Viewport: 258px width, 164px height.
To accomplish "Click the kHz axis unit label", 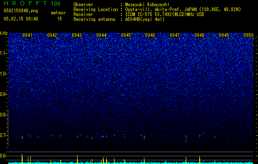I will (x=4, y=33).
